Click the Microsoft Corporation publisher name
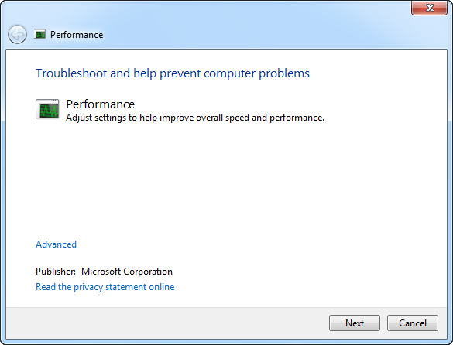 click(x=127, y=272)
